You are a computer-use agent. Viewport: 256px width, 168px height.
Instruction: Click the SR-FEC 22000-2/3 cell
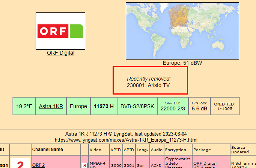pos(173,106)
